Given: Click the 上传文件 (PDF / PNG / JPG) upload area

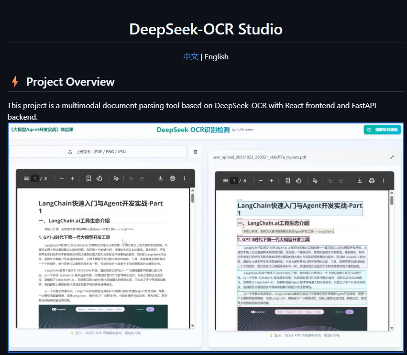Looking at the screenshot, I should (x=98, y=152).
